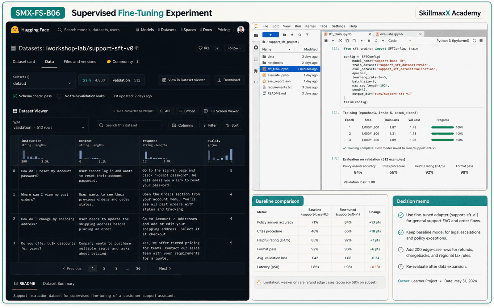Run the selected notebook cell
The image size is (494, 308).
click(362, 41)
